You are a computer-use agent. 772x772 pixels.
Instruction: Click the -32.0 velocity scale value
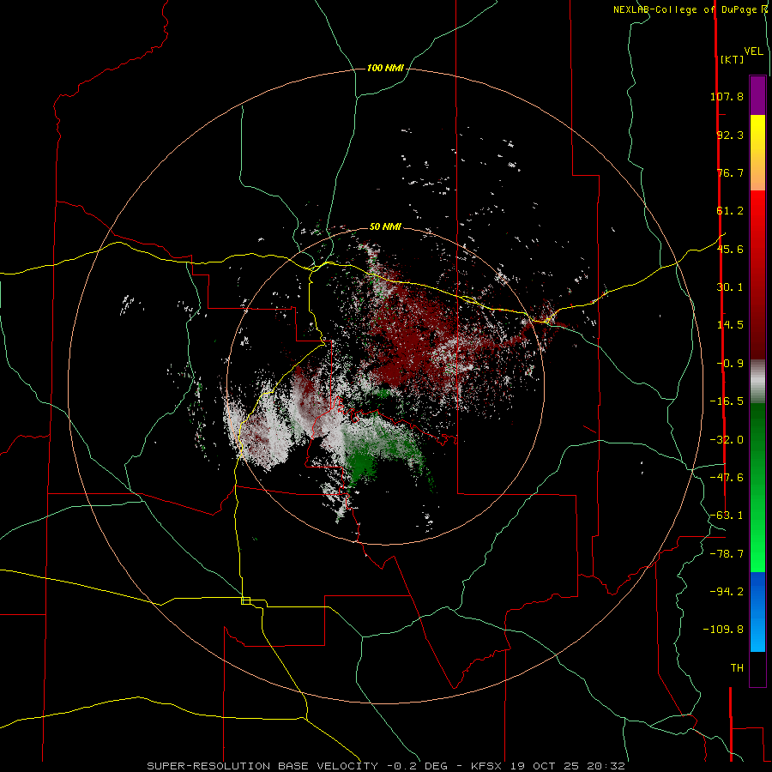[x=727, y=440]
